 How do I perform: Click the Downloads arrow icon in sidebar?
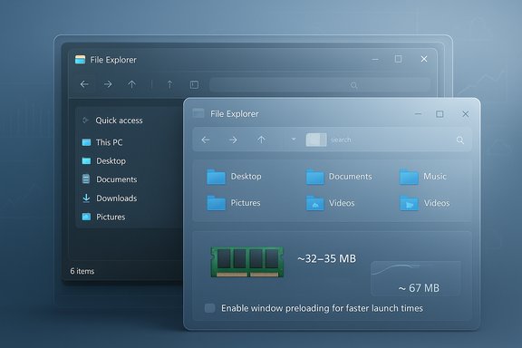click(86, 198)
